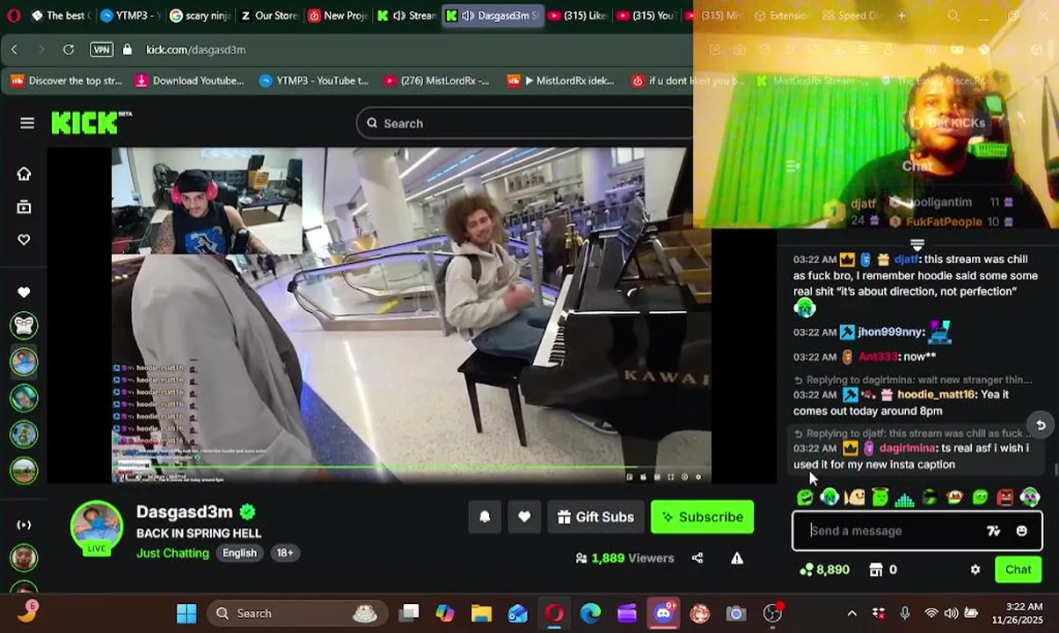Image resolution: width=1059 pixels, height=633 pixels.
Task: Switch to Our Store tab
Action: point(267,15)
